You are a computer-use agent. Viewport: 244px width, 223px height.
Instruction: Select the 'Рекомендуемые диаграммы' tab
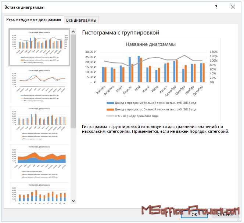pos(33,19)
